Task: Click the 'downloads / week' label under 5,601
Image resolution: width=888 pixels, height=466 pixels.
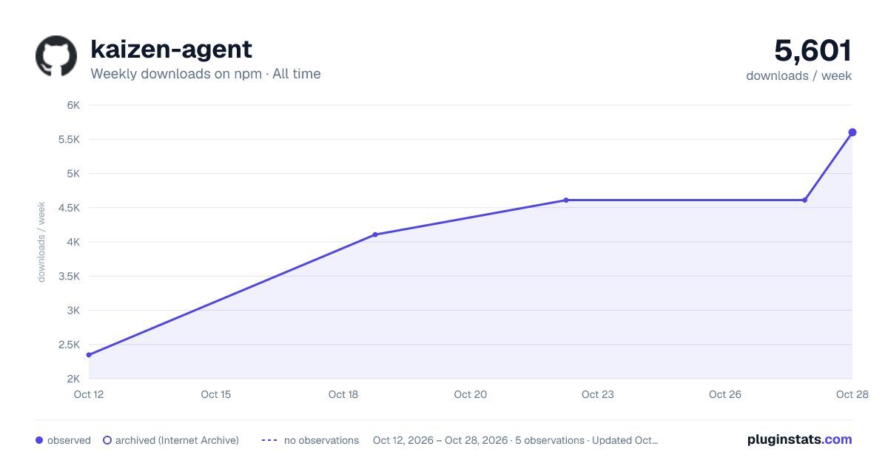Action: coord(799,75)
